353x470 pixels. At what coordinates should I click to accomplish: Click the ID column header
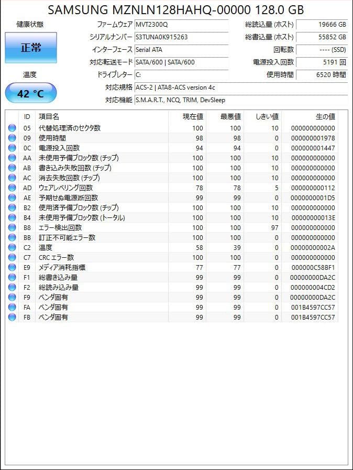(x=27, y=117)
